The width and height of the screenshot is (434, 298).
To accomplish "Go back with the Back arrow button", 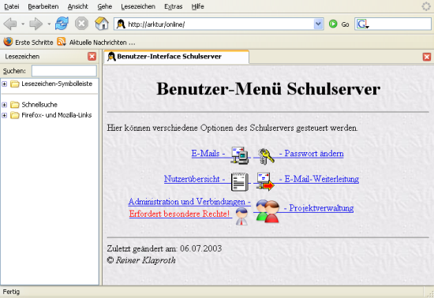I will click(x=10, y=24).
